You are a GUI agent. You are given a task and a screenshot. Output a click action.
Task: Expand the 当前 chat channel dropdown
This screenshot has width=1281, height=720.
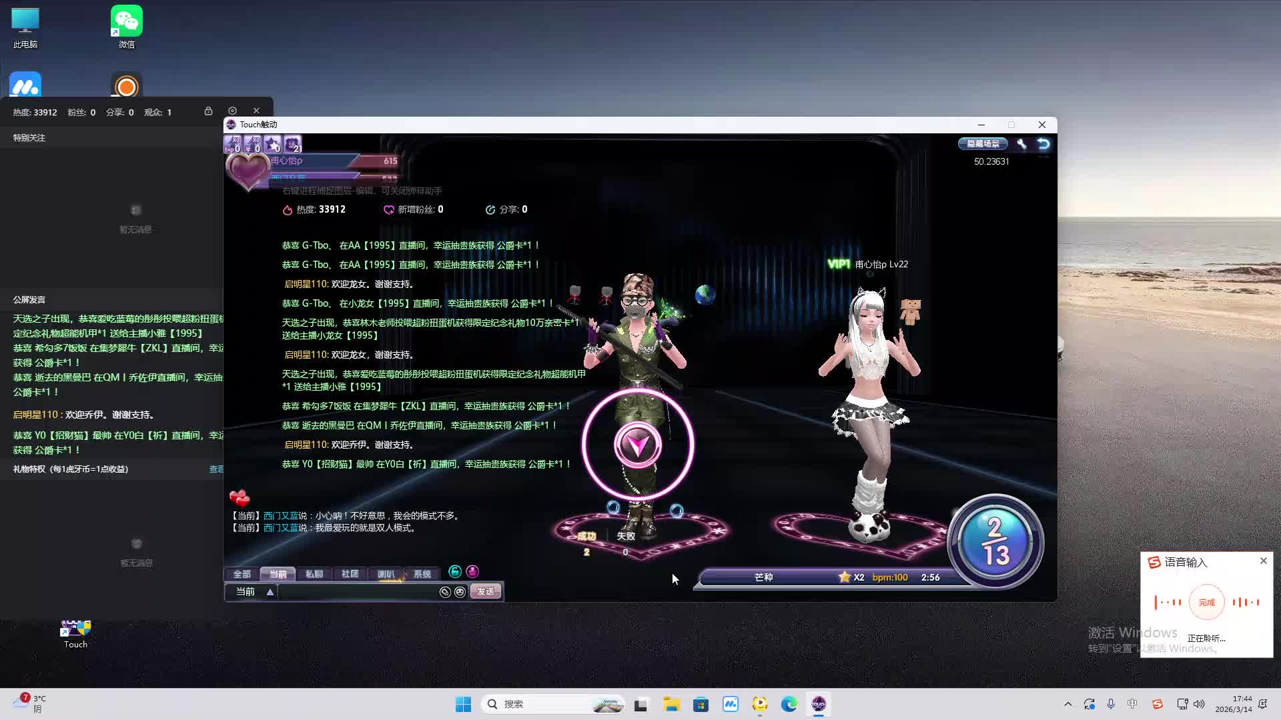270,592
